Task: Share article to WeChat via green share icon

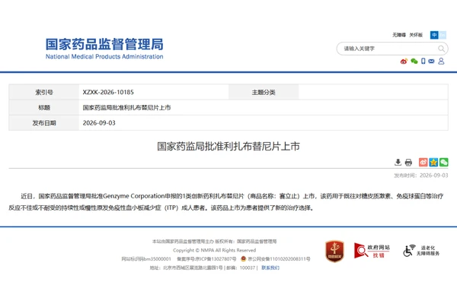Action: (x=444, y=162)
